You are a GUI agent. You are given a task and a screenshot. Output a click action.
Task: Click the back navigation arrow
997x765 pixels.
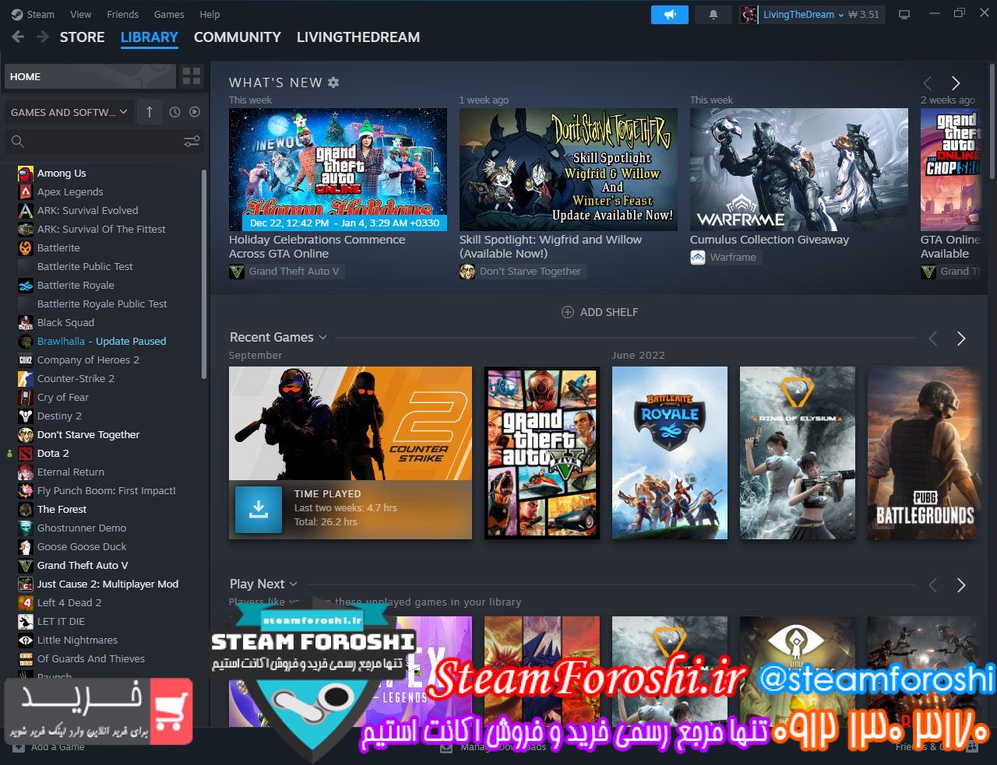tap(19, 37)
